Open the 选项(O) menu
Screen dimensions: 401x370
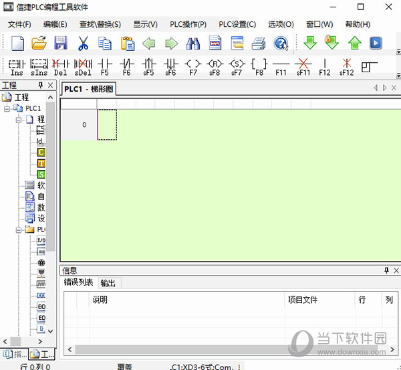281,24
